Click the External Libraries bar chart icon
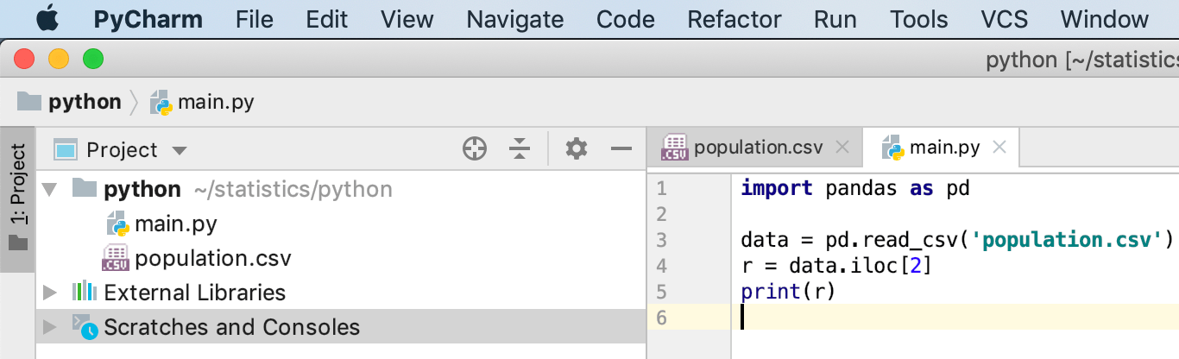 pyautogui.click(x=84, y=293)
